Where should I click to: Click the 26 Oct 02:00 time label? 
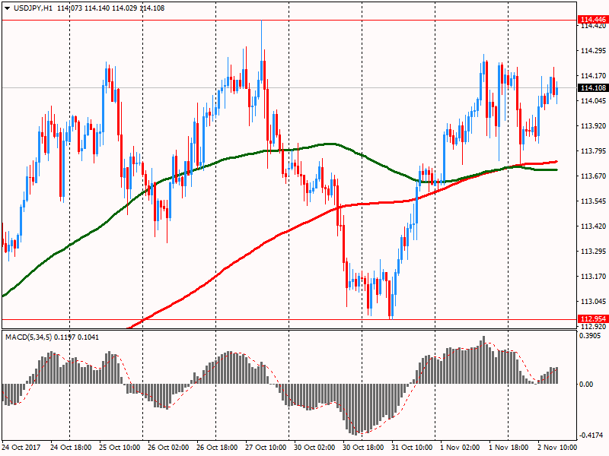168,448
